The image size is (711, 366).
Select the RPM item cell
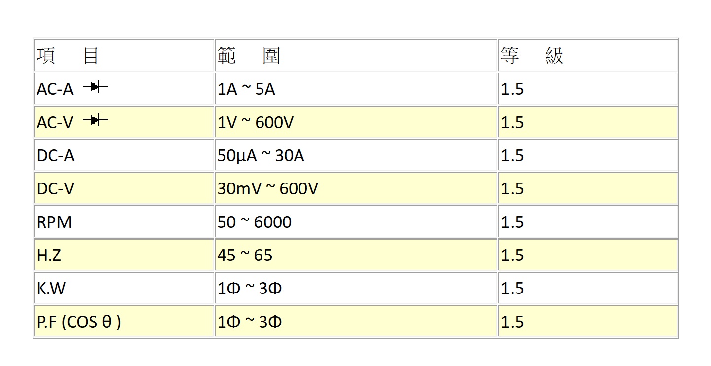(124, 222)
